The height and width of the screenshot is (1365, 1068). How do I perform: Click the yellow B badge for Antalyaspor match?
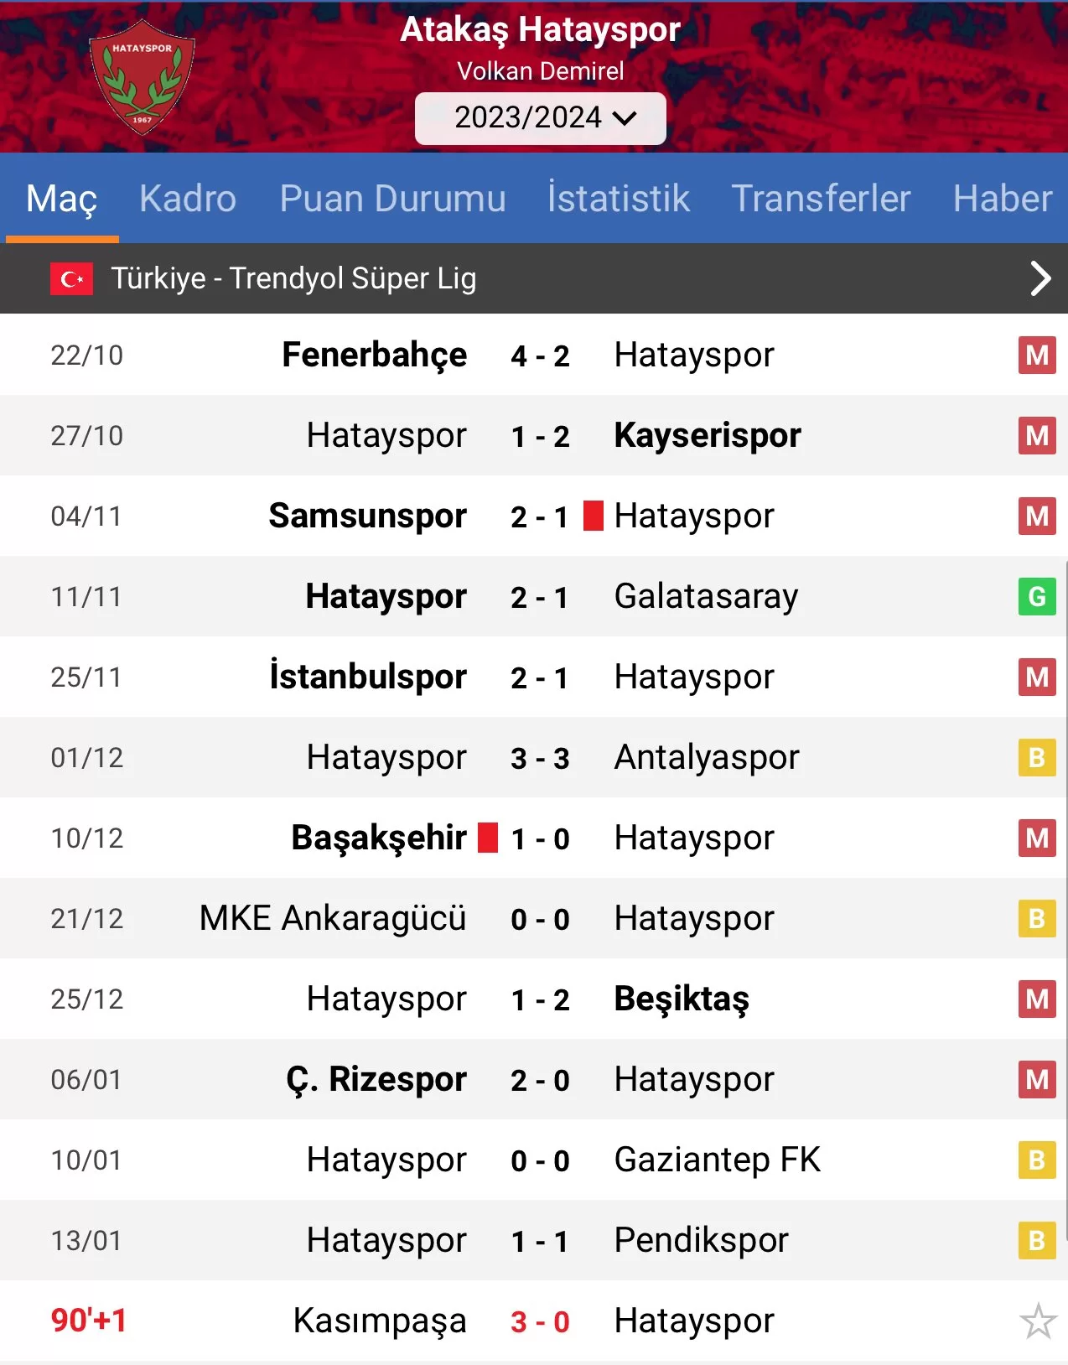click(x=1037, y=758)
